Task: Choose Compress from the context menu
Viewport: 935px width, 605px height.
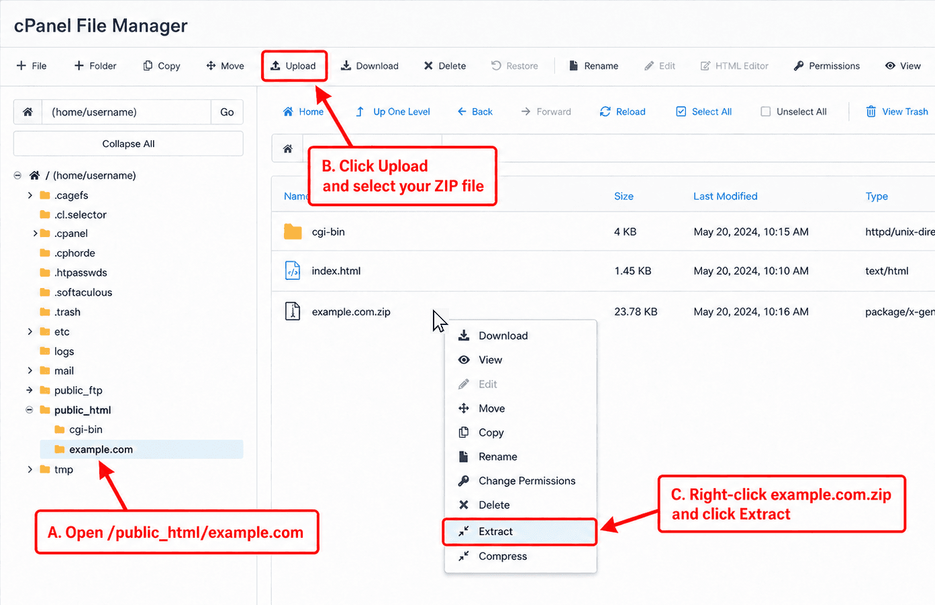Action: click(x=520, y=557)
